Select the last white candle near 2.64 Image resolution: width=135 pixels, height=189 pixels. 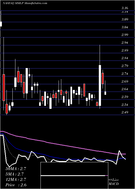[105, 93]
